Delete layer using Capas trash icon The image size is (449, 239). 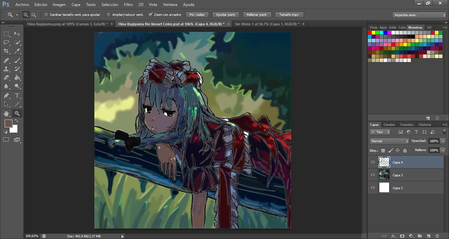pyautogui.click(x=437, y=236)
